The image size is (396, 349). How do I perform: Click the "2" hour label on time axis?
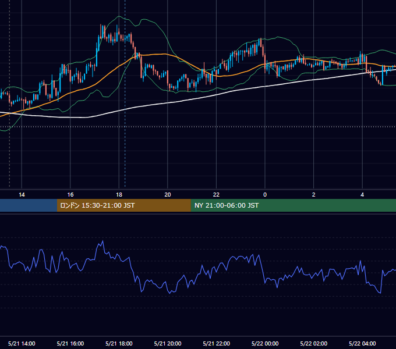pyautogui.click(x=314, y=194)
